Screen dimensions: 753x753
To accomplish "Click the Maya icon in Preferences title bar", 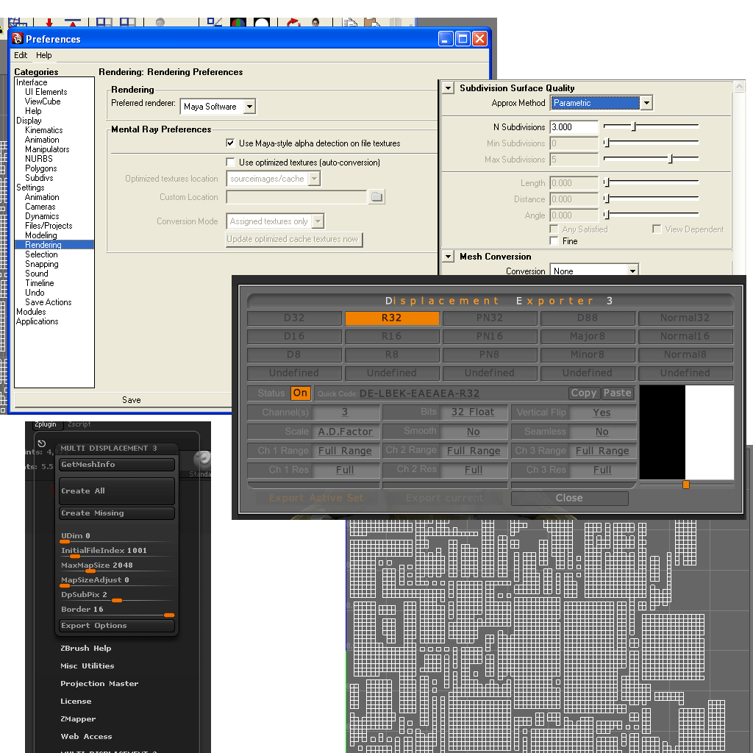I will pyautogui.click(x=18, y=38).
